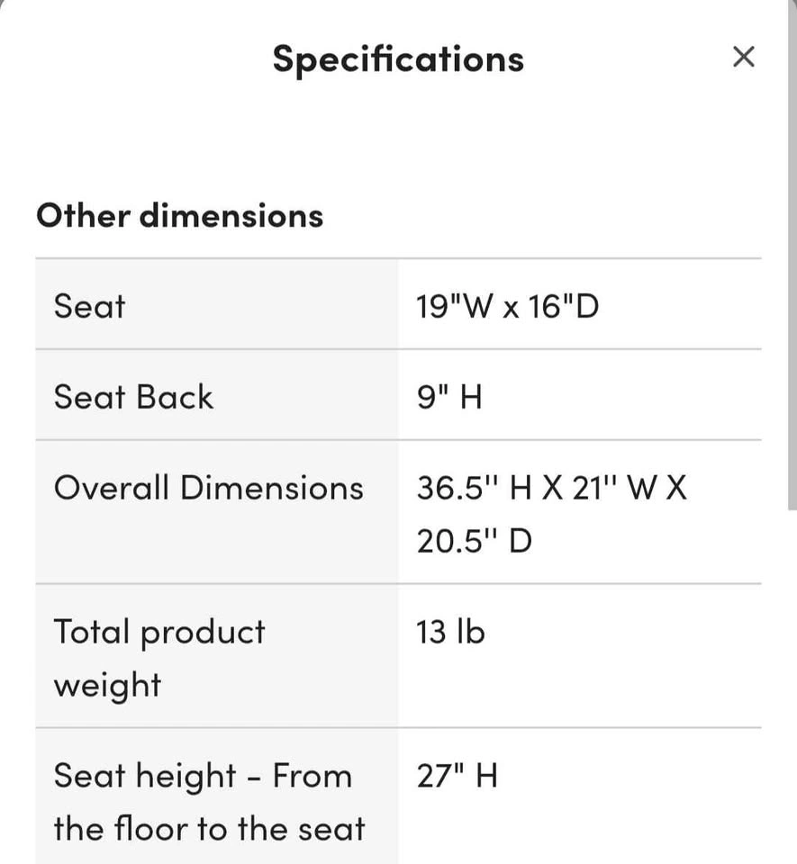Click the 9" H seat back value
Screen dimensions: 797x864
click(448, 397)
